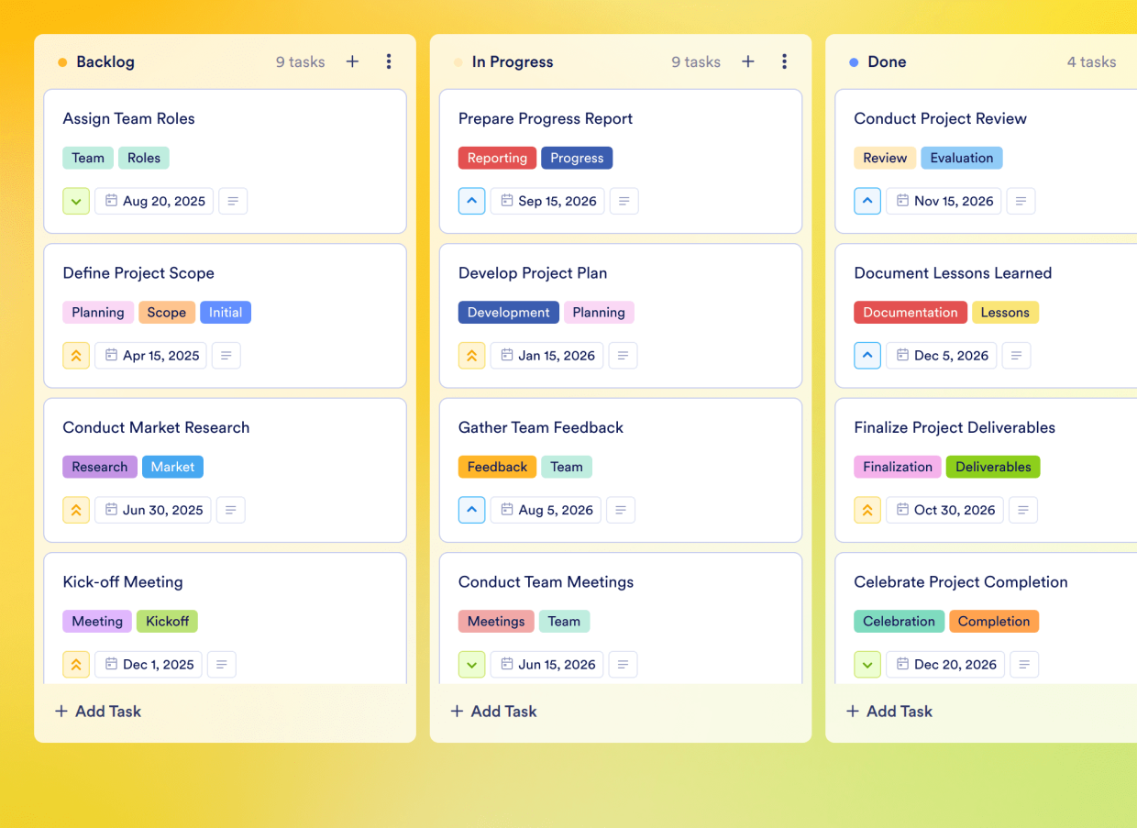This screenshot has height=828, width=1137.
Task: Open the Backlog column options menu
Action: click(389, 61)
